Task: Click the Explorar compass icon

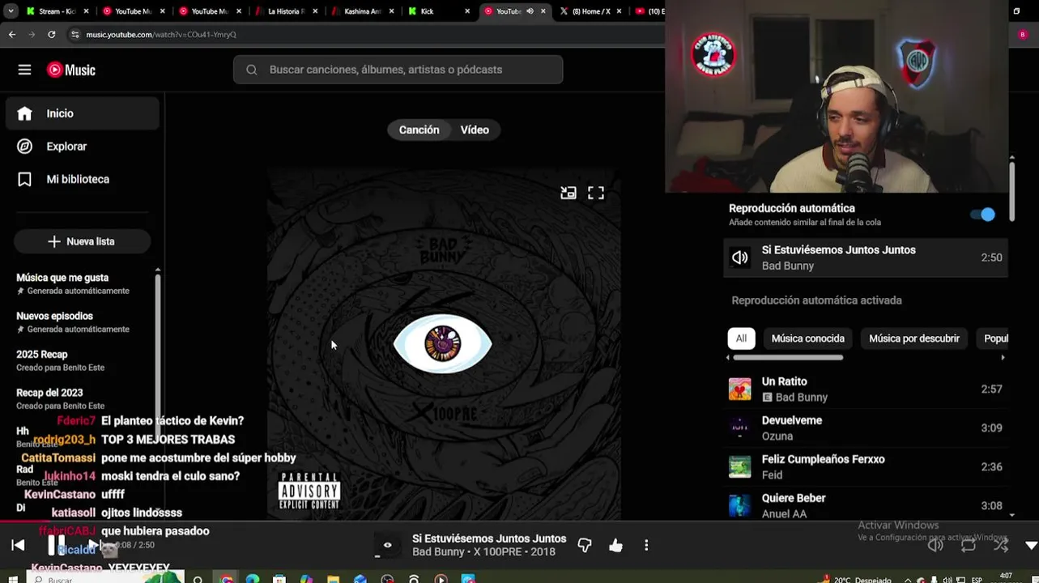Action: [x=24, y=147]
